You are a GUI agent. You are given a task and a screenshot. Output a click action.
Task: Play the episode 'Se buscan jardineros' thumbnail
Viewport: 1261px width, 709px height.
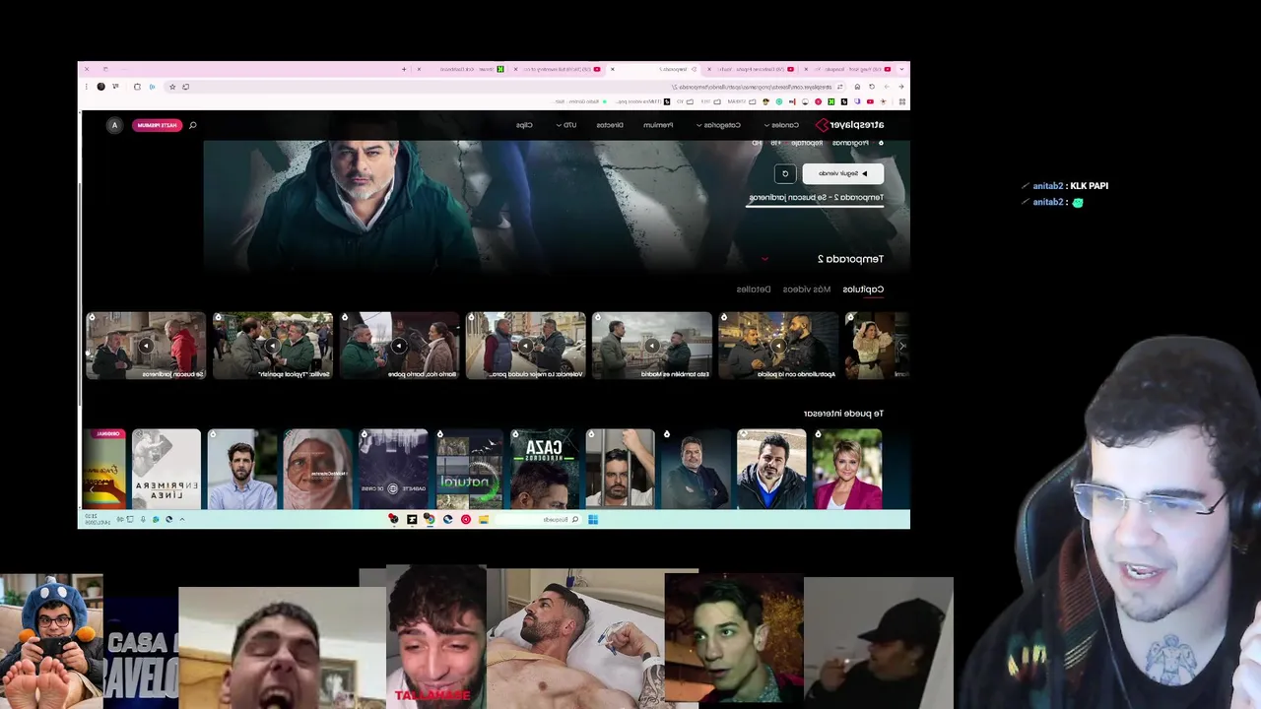146,346
